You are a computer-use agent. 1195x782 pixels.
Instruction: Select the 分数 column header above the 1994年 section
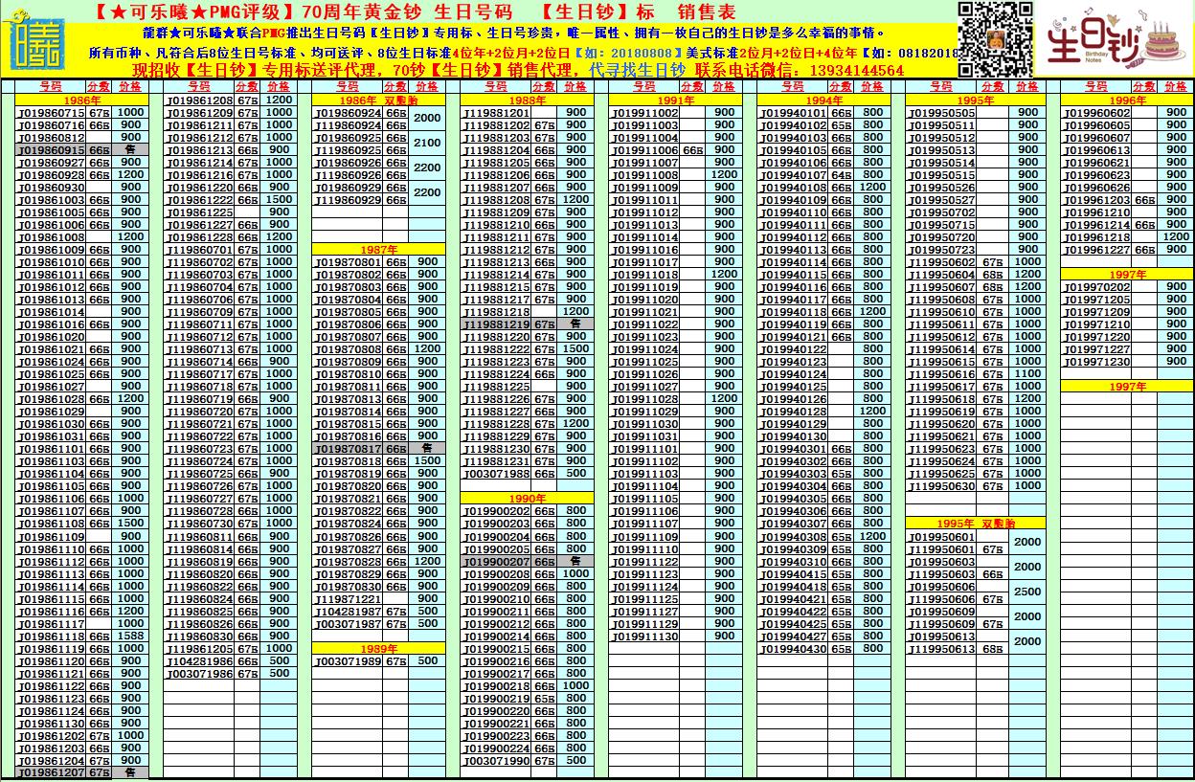(x=842, y=87)
